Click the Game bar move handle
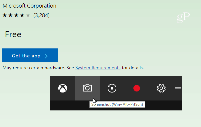The width and height of the screenshot is (201, 127). pos(178,88)
